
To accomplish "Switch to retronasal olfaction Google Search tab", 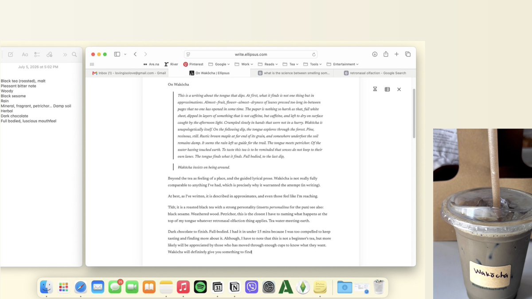I will click(375, 73).
